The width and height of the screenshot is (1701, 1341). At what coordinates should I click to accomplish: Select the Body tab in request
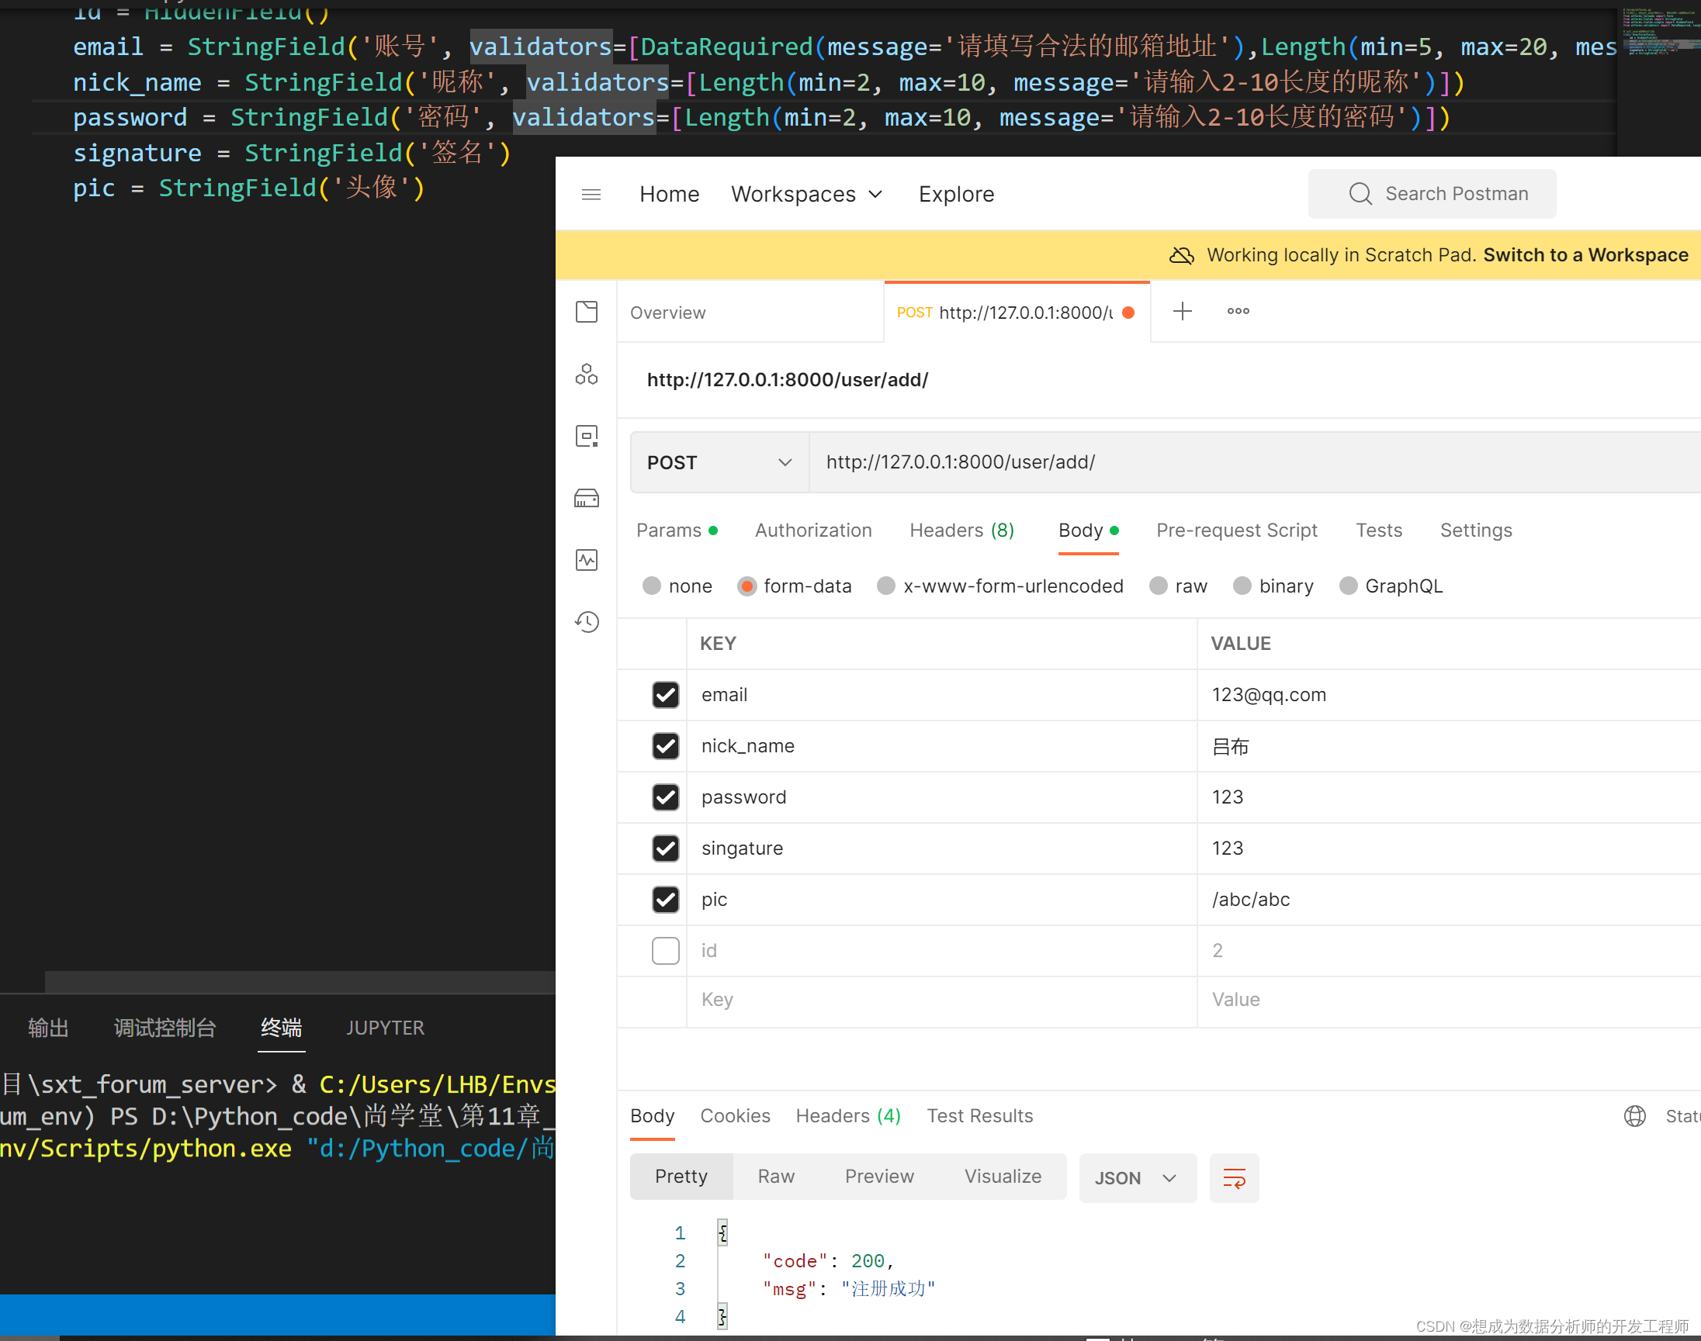point(1081,530)
